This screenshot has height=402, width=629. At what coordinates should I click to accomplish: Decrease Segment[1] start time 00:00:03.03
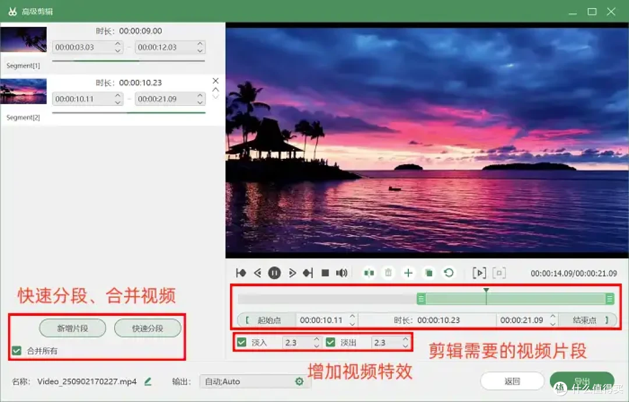[x=118, y=51]
